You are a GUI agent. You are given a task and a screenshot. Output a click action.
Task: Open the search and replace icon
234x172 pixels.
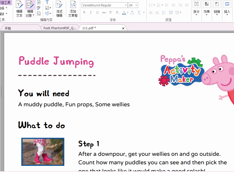point(39,13)
